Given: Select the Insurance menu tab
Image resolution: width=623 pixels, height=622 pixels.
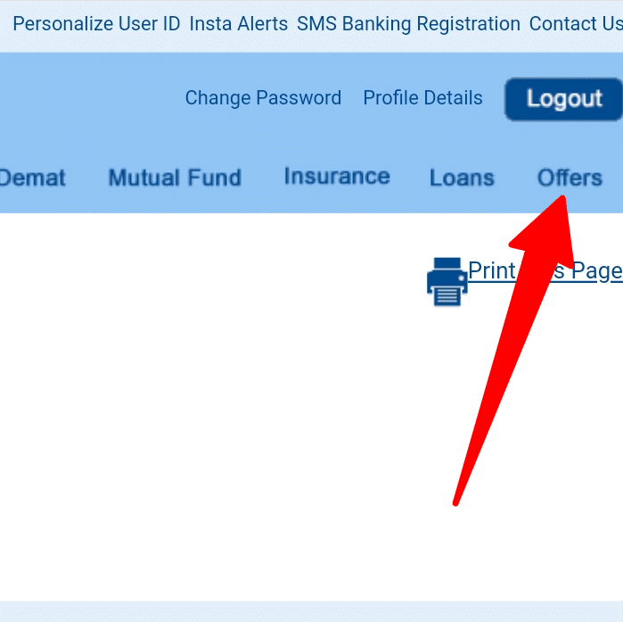Looking at the screenshot, I should coord(337,177).
